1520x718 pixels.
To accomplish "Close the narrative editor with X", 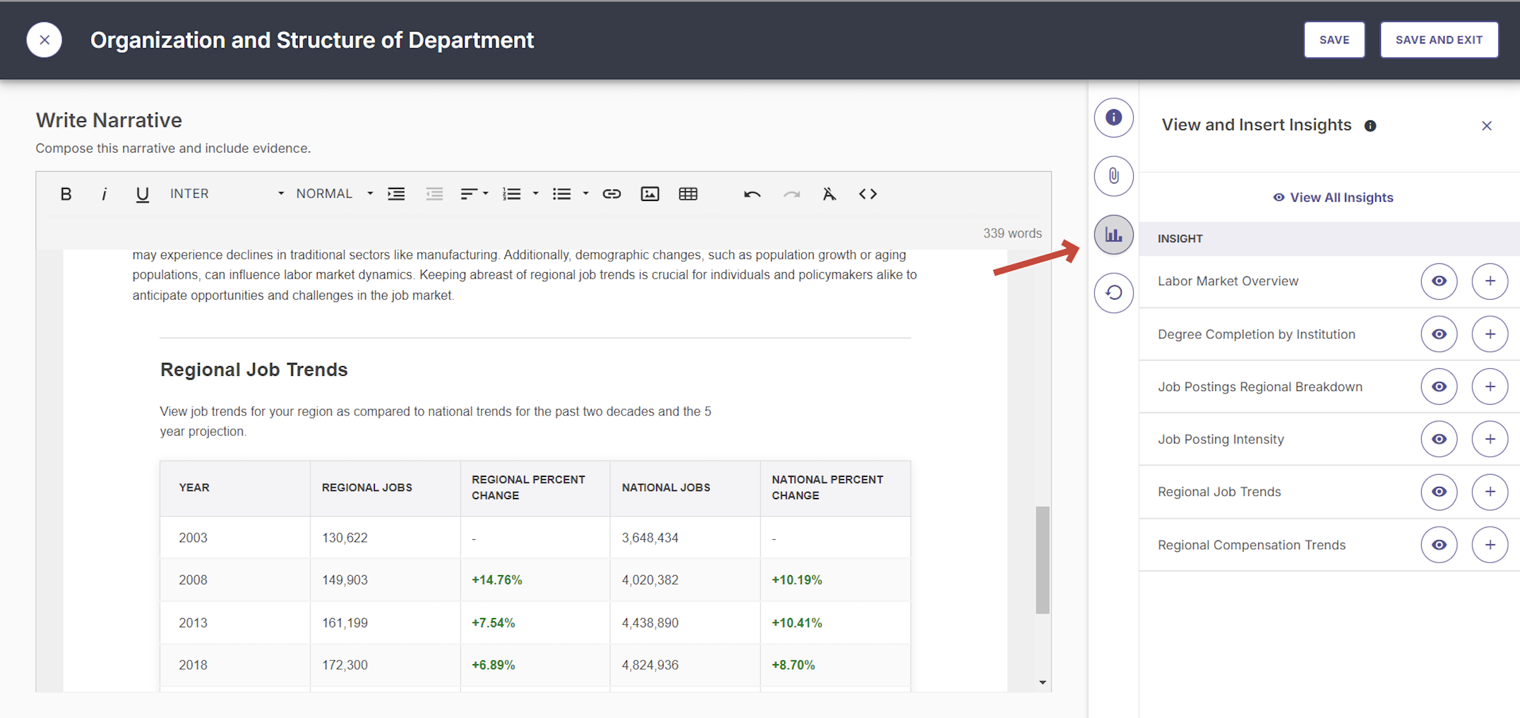I will [44, 40].
